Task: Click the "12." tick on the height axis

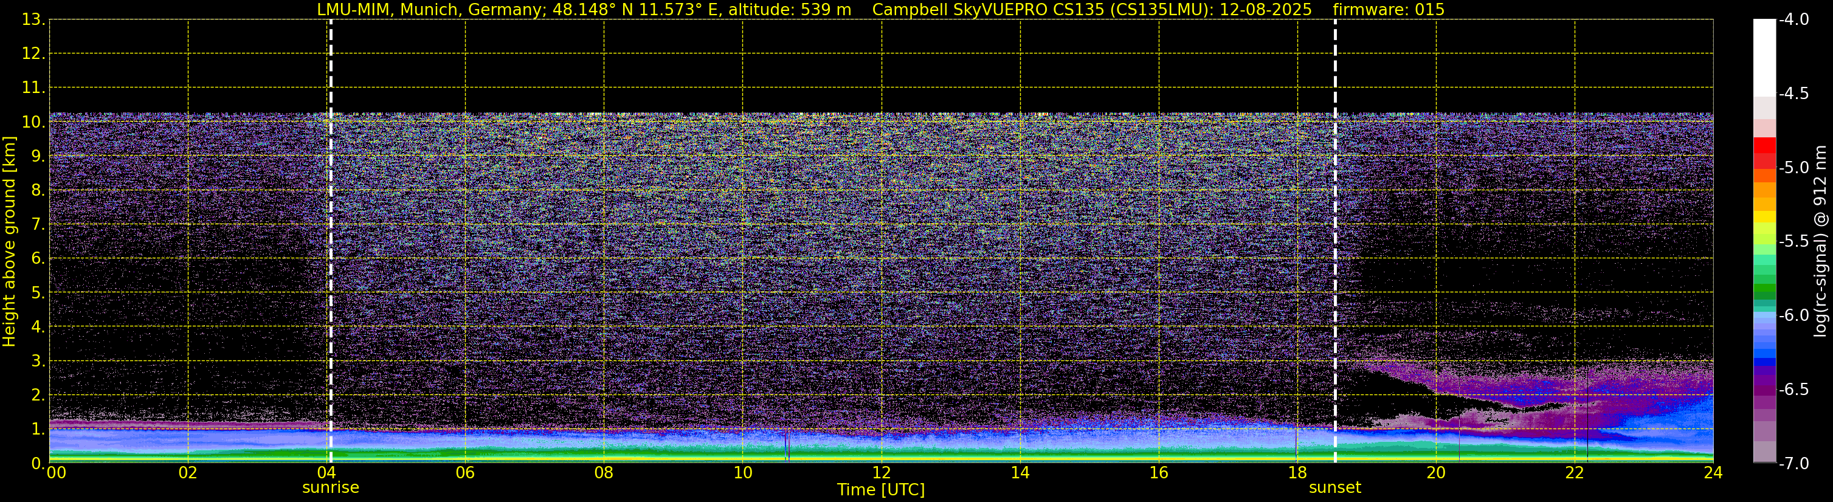Action: tap(33, 53)
